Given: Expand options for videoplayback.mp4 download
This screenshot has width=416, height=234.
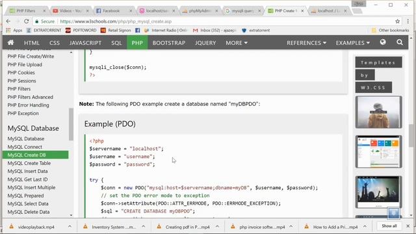Looking at the screenshot, I should pyautogui.click(x=70, y=226).
